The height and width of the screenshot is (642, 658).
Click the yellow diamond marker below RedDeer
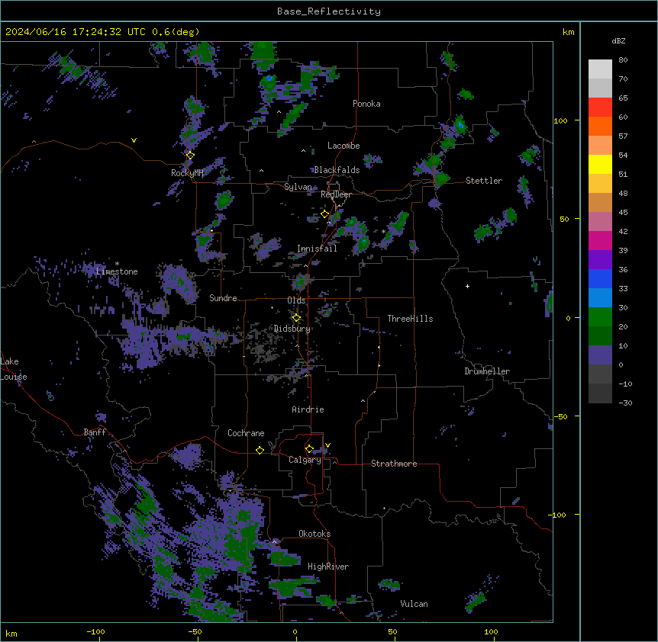tap(324, 214)
